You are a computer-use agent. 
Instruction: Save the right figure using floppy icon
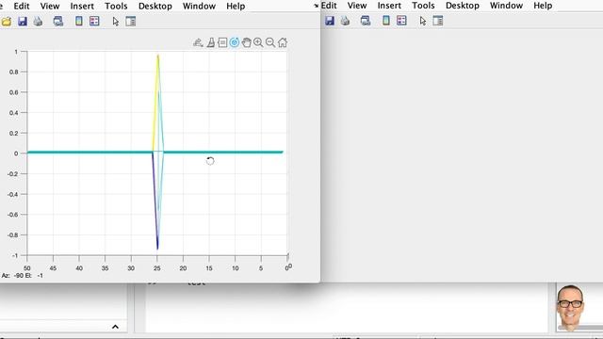point(330,21)
